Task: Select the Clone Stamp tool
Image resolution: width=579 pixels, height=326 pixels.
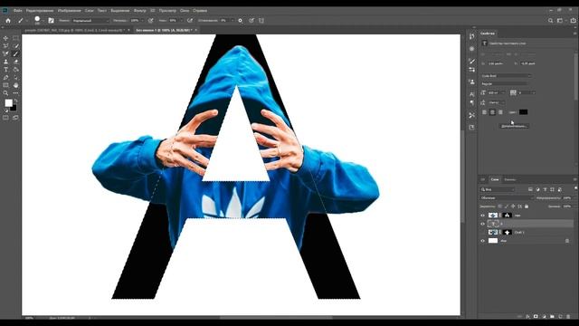Action: pyautogui.click(x=5, y=62)
